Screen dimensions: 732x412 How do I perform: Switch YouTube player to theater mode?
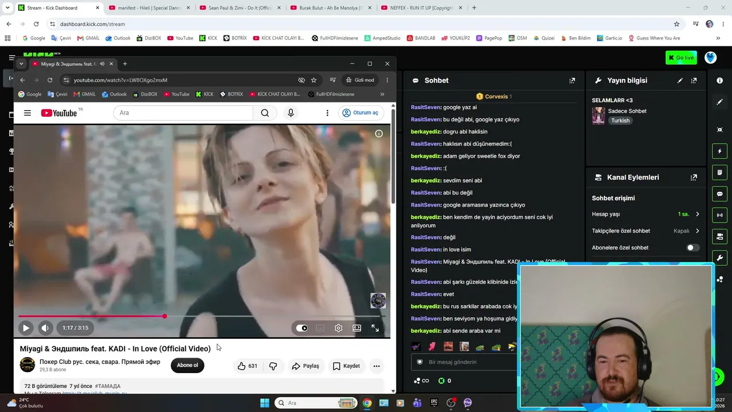click(x=357, y=328)
